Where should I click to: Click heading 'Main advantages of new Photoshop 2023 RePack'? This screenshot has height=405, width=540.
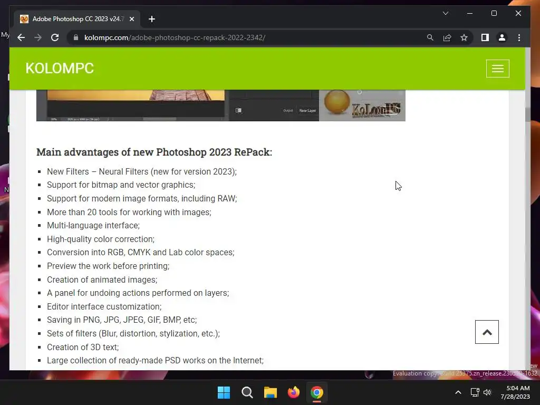click(x=155, y=152)
